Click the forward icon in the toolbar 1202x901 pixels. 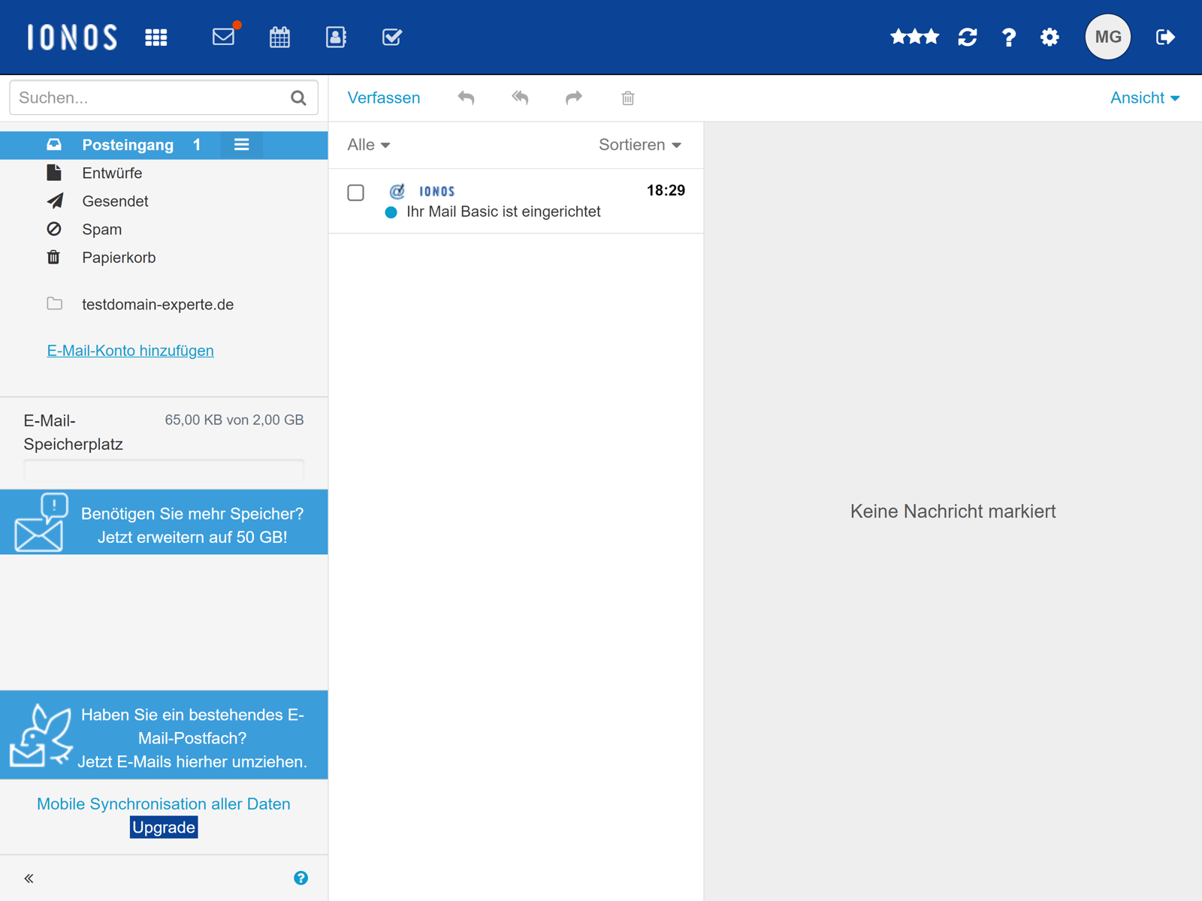point(574,98)
